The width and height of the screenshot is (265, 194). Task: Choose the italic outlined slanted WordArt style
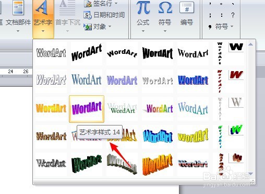51,81
